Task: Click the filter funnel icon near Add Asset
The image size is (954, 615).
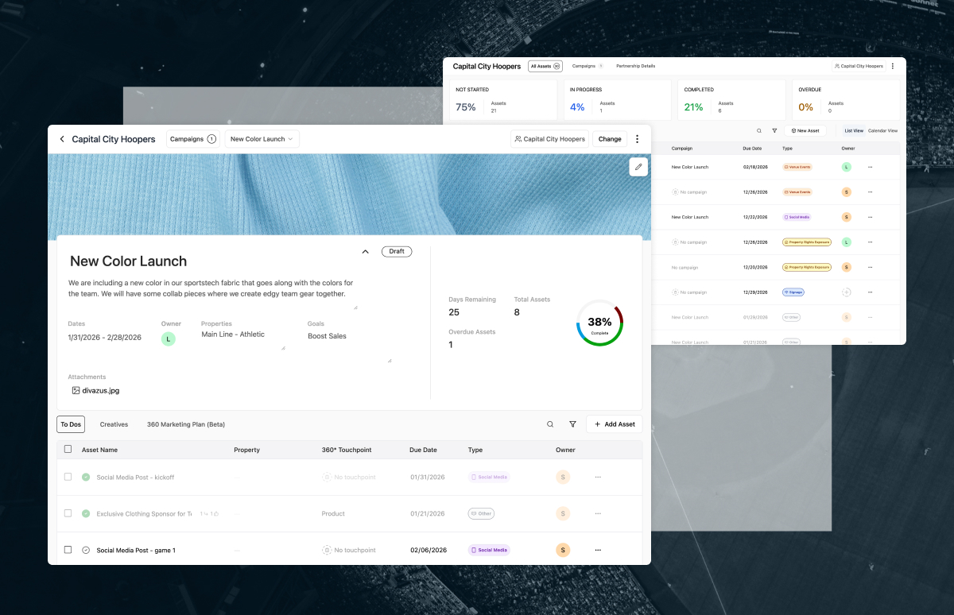Action: pyautogui.click(x=572, y=424)
